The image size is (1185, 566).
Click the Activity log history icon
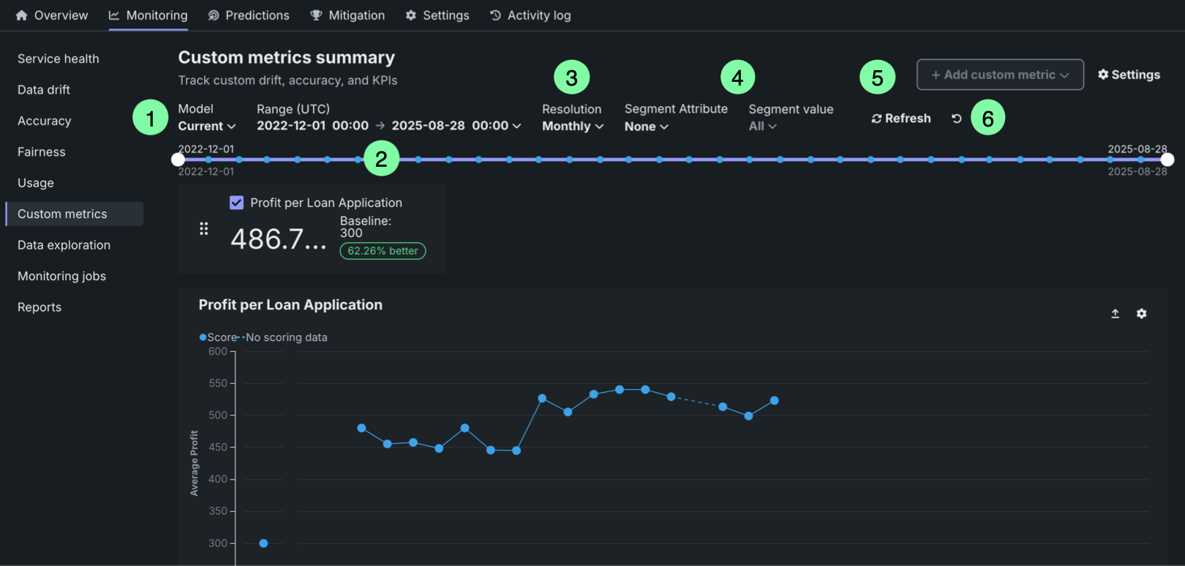click(x=495, y=15)
